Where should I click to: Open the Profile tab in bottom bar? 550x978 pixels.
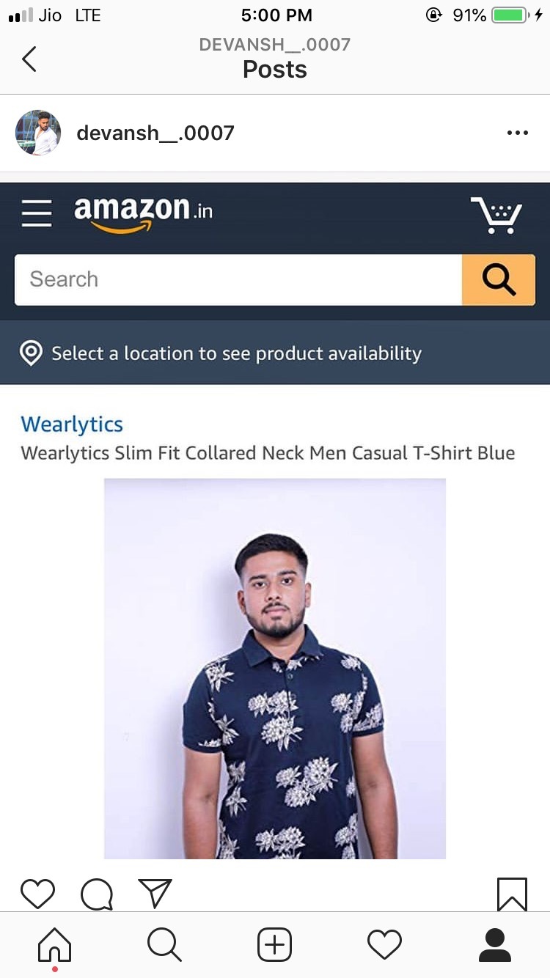coord(494,945)
